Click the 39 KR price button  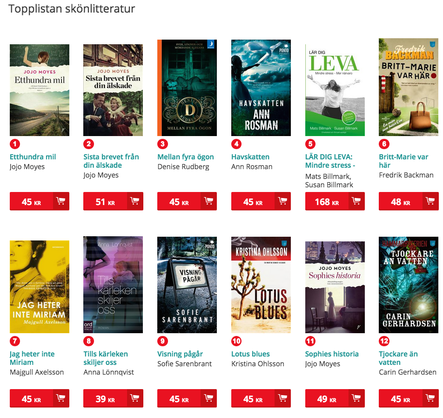point(105,398)
